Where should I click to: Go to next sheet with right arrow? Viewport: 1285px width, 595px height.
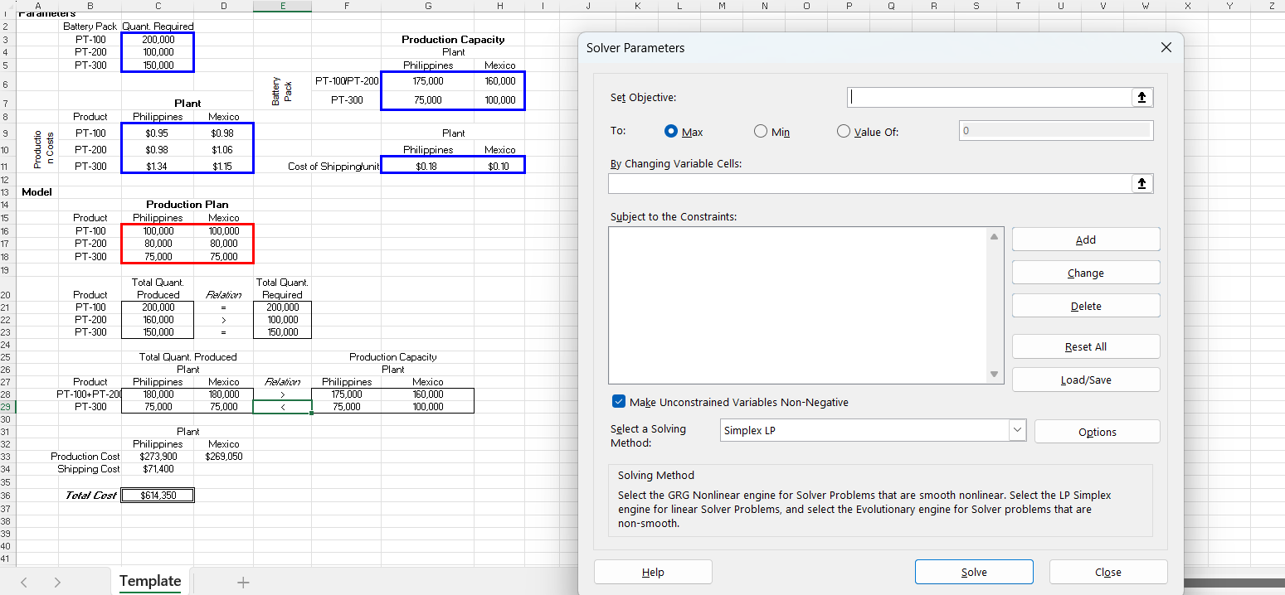(x=57, y=583)
